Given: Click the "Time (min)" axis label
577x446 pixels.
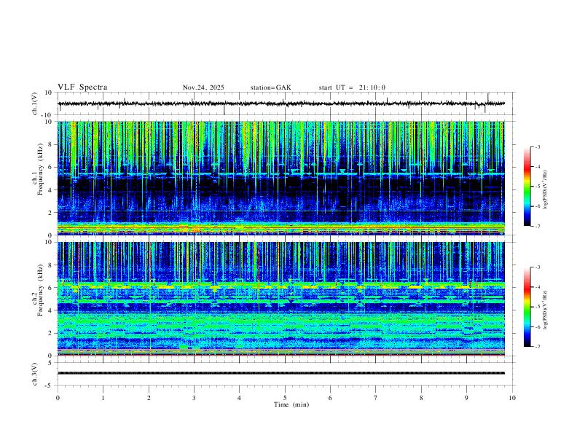Looking at the screenshot, I should click(291, 404).
